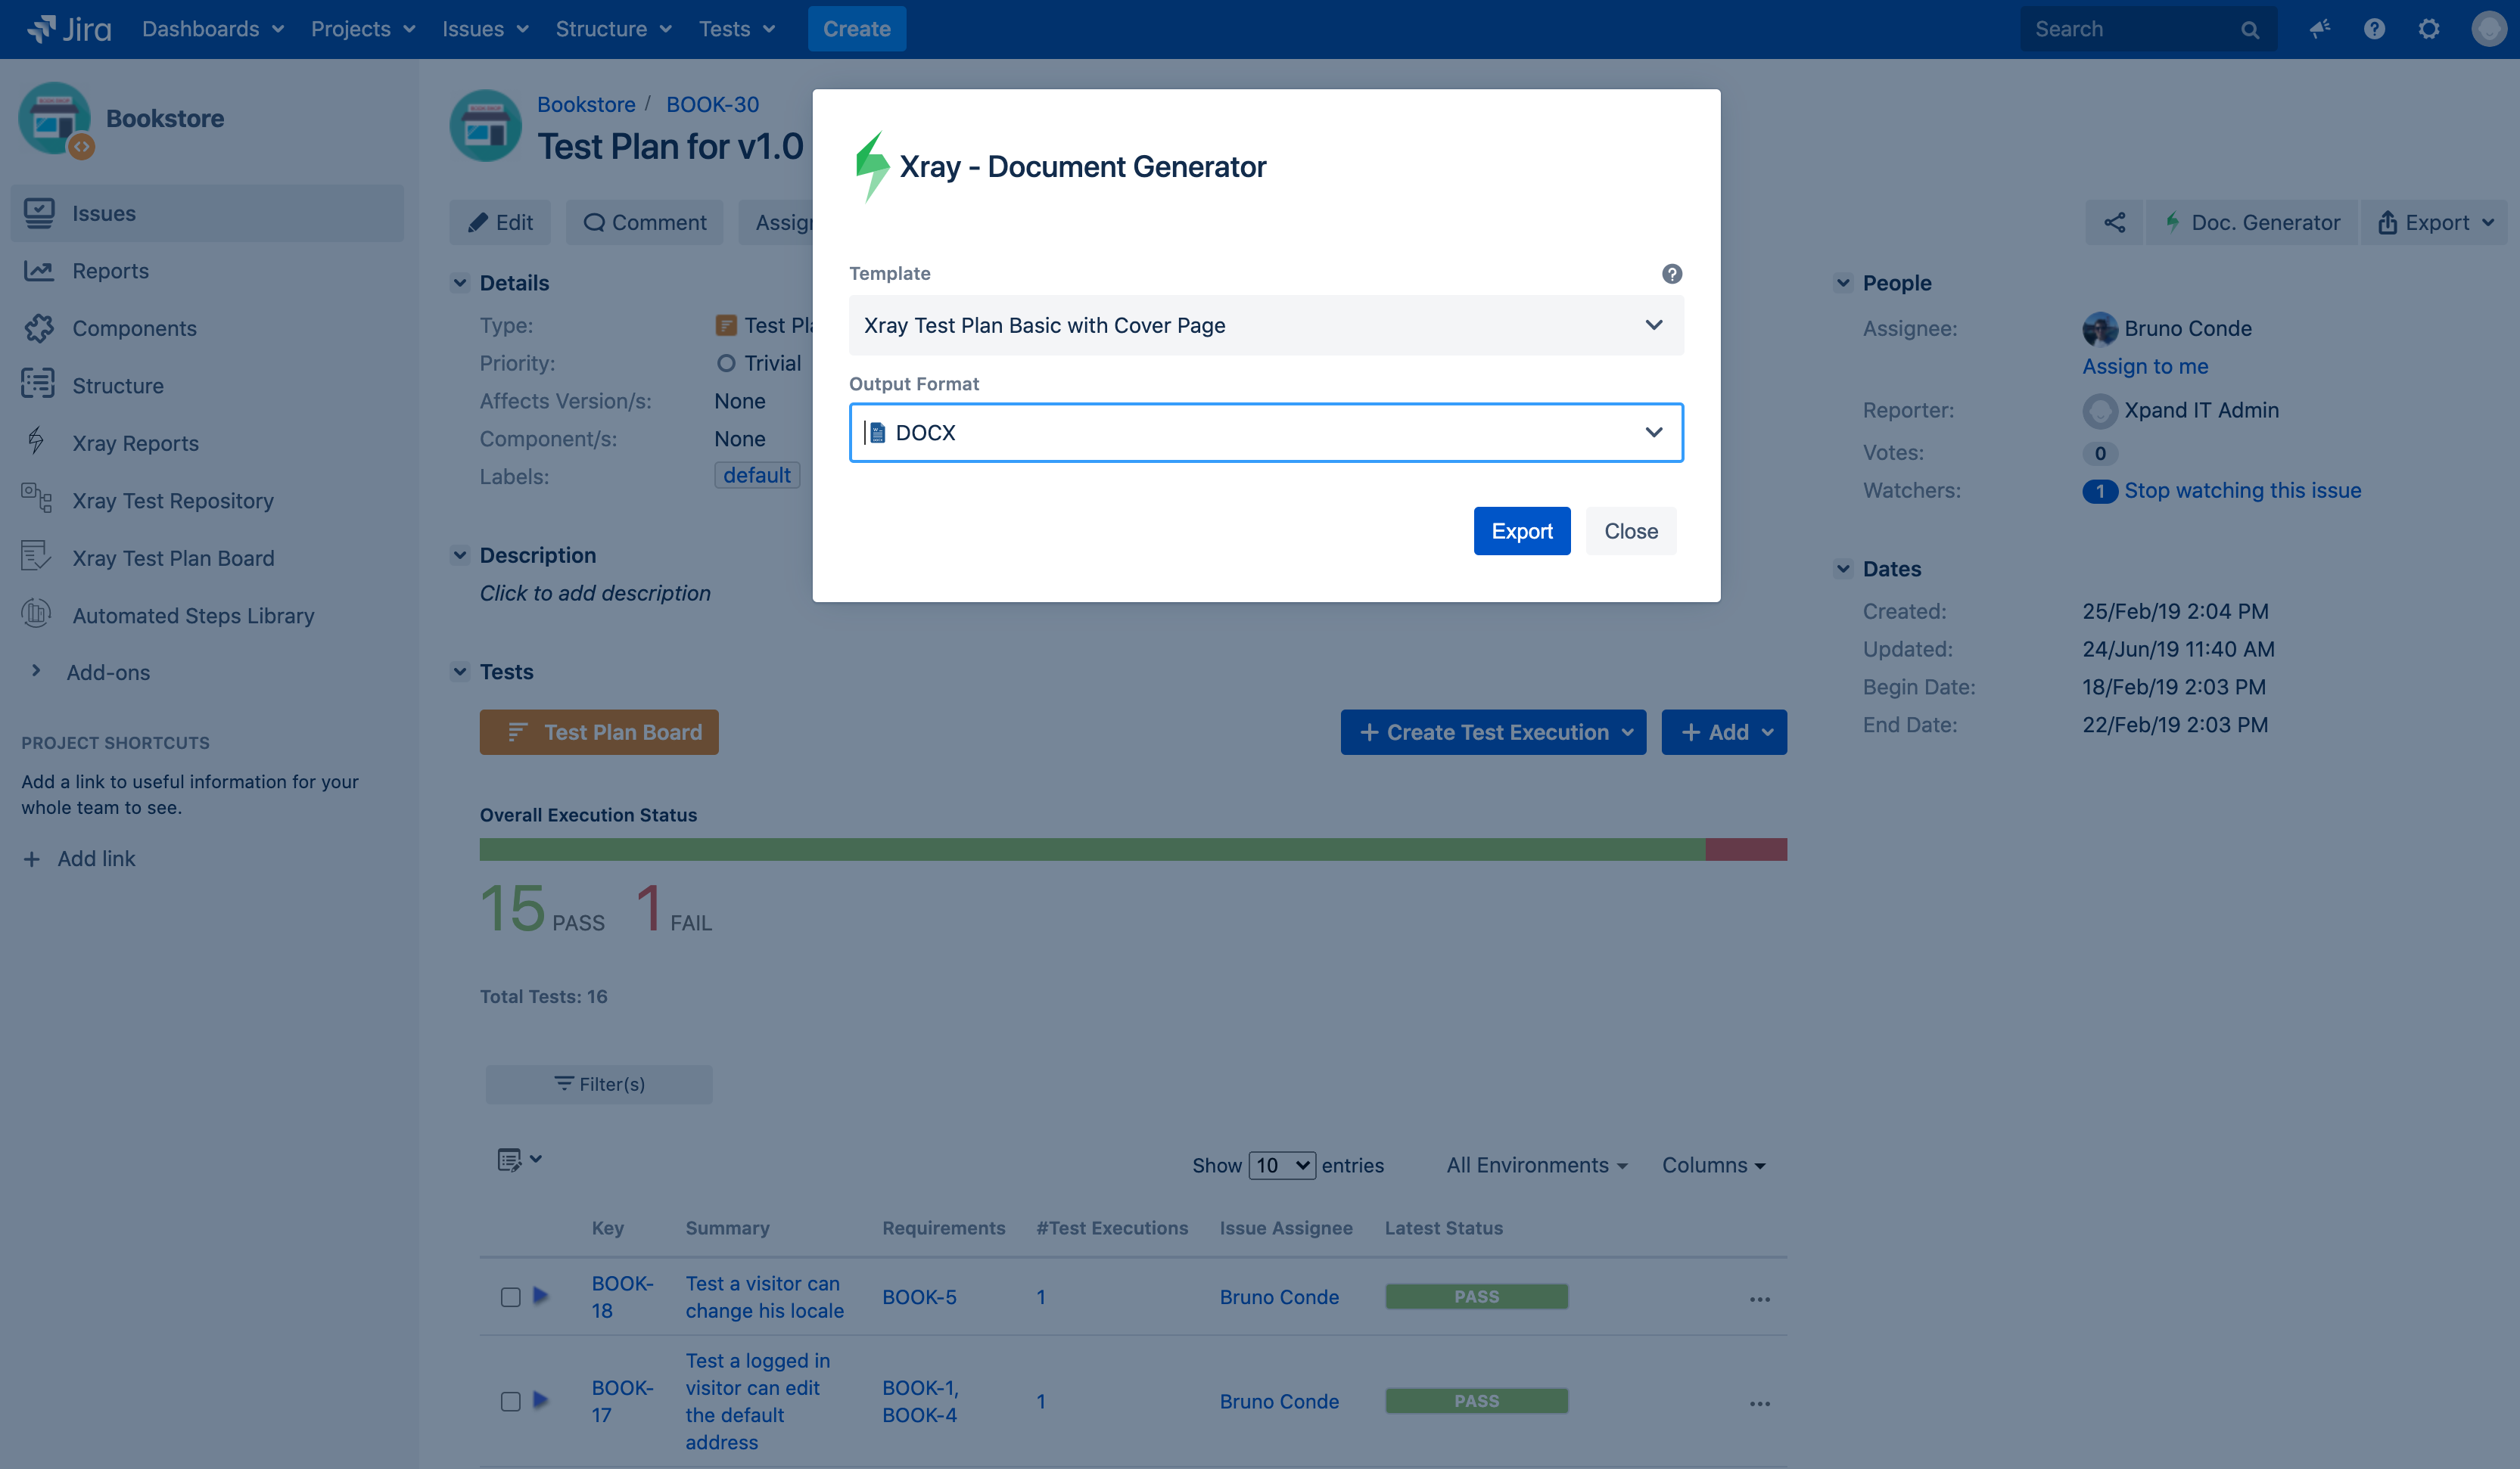Click the Automated Steps Library icon
The width and height of the screenshot is (2520, 1469).
pos(37,613)
